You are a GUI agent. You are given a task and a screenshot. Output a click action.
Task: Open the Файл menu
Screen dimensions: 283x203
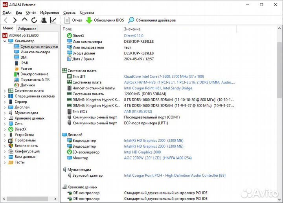pyautogui.click(x=7, y=13)
